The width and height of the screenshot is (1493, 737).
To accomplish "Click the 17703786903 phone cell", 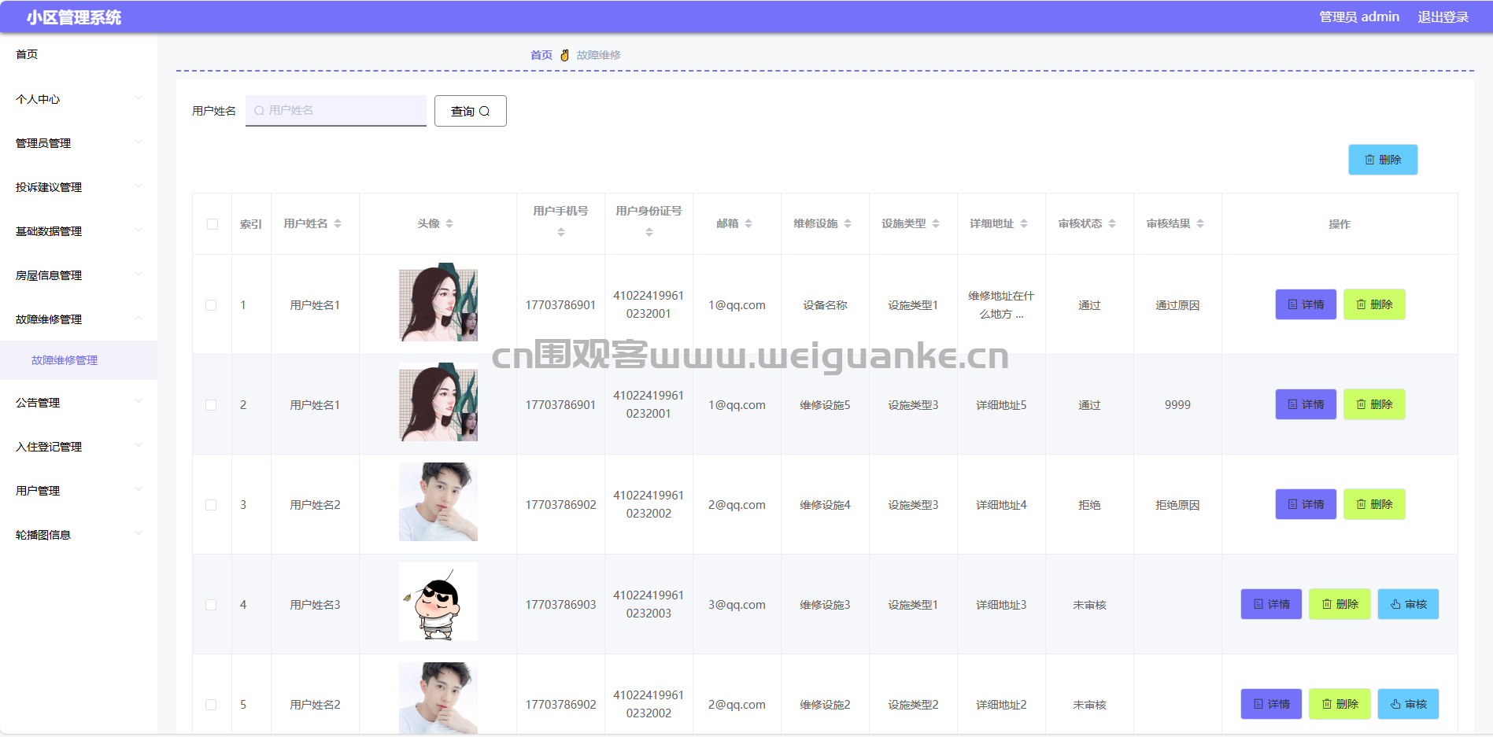I will pyautogui.click(x=560, y=605).
